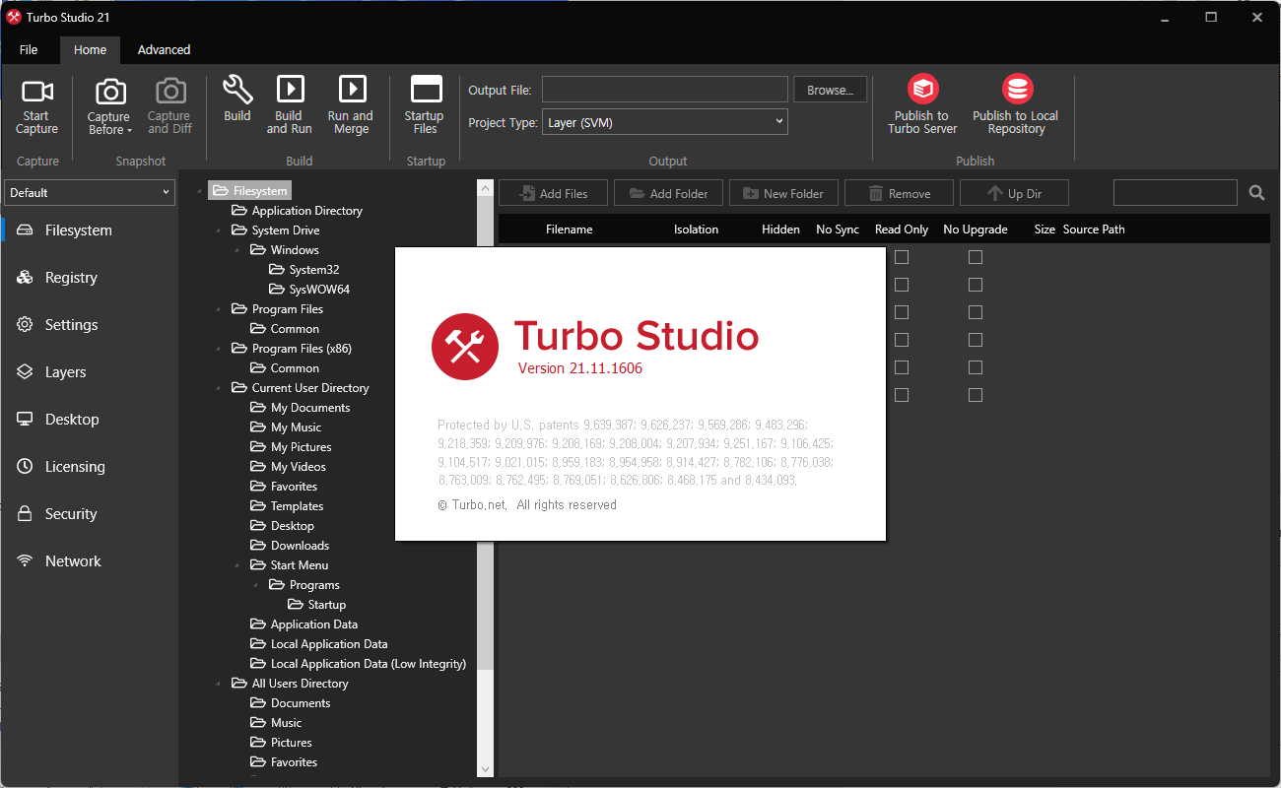Click the Add Folder button

pyautogui.click(x=668, y=193)
